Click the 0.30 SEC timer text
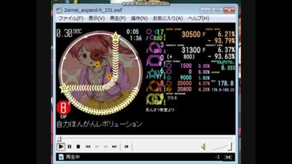Image resolution: width=292 pixels, height=164 pixels. pyautogui.click(x=69, y=33)
